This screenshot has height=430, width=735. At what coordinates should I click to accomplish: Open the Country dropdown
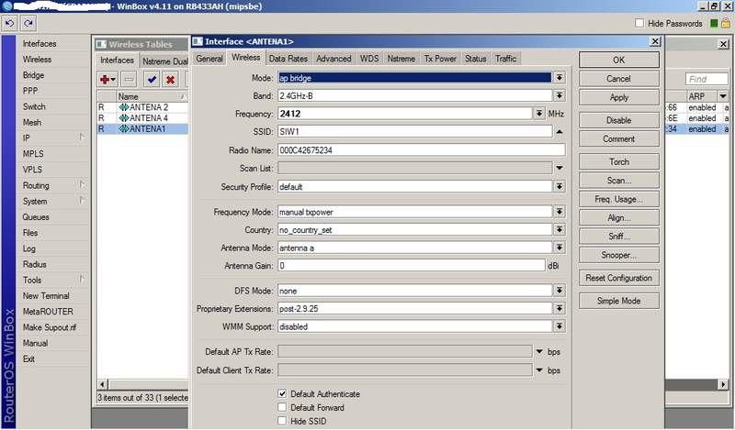point(560,230)
